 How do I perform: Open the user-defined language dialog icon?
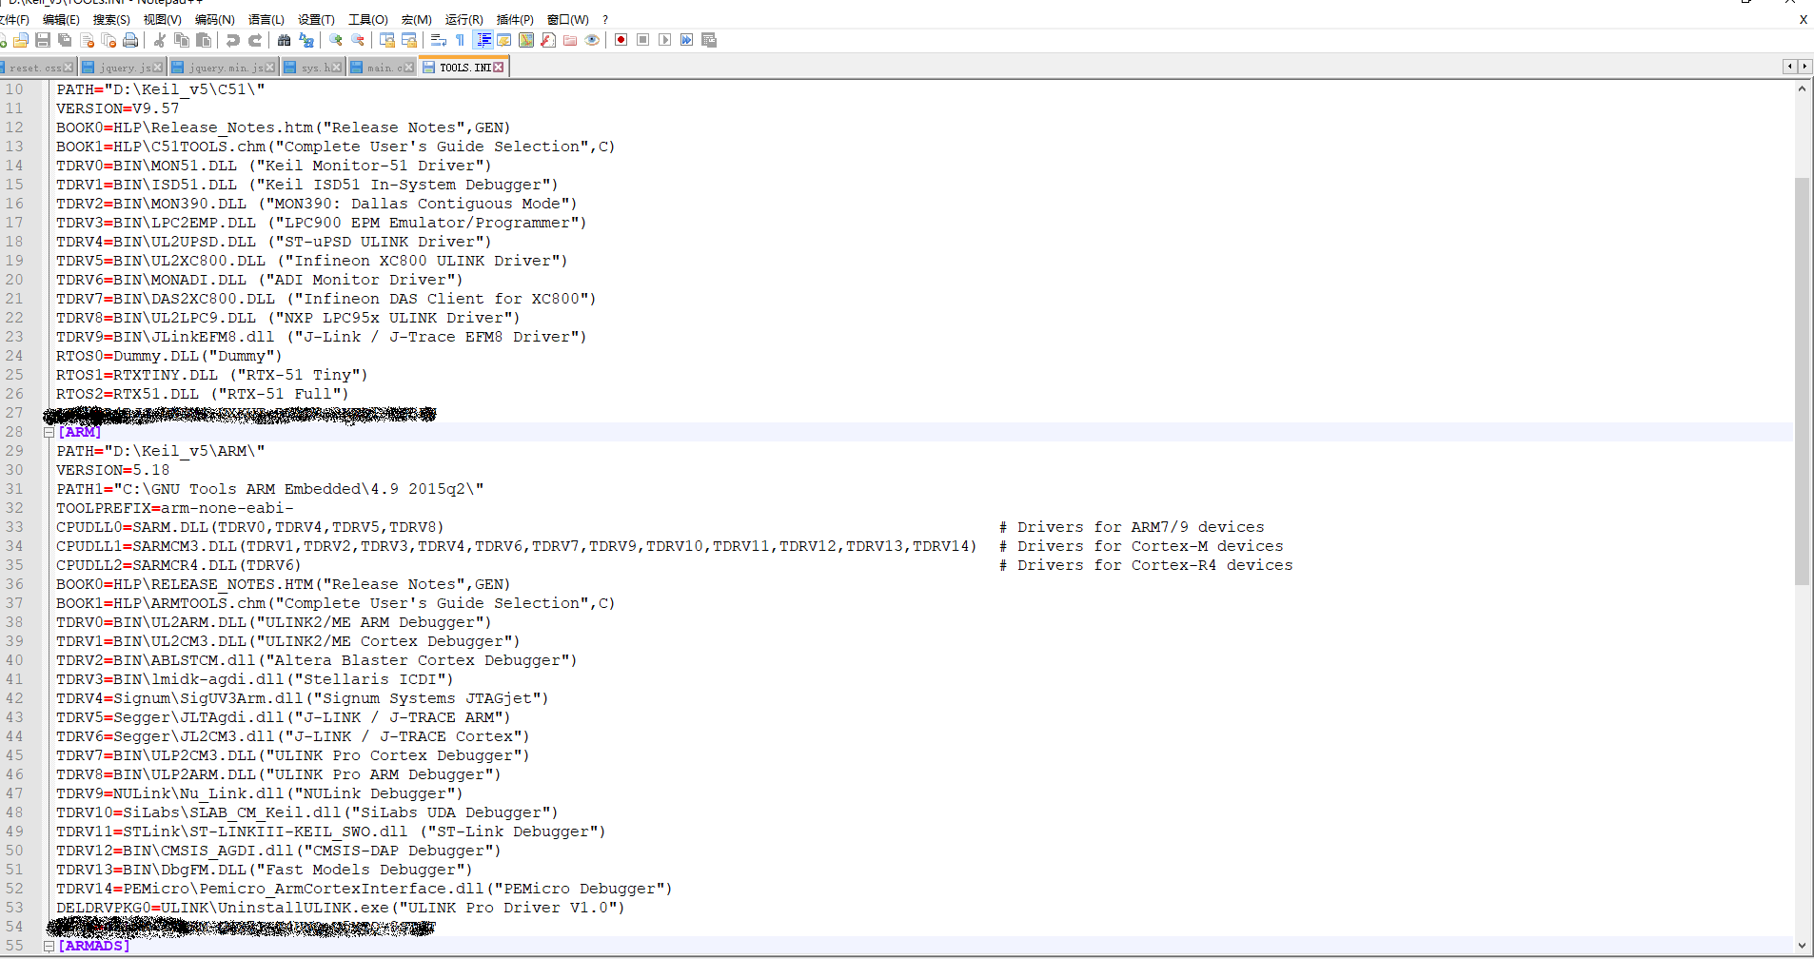(x=504, y=40)
